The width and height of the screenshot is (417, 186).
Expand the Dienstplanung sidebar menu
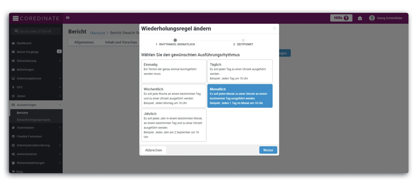point(36,61)
